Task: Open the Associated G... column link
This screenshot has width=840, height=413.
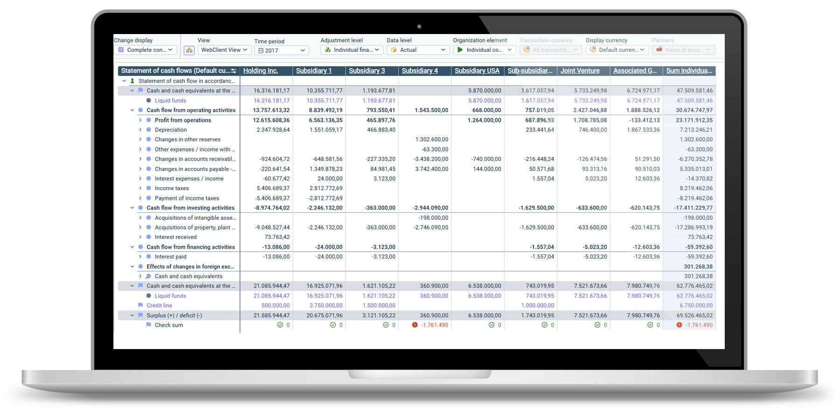Action: click(635, 71)
